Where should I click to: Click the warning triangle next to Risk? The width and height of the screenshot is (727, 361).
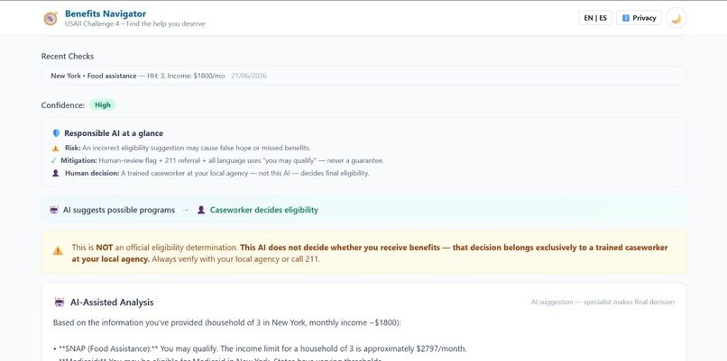(x=56, y=149)
